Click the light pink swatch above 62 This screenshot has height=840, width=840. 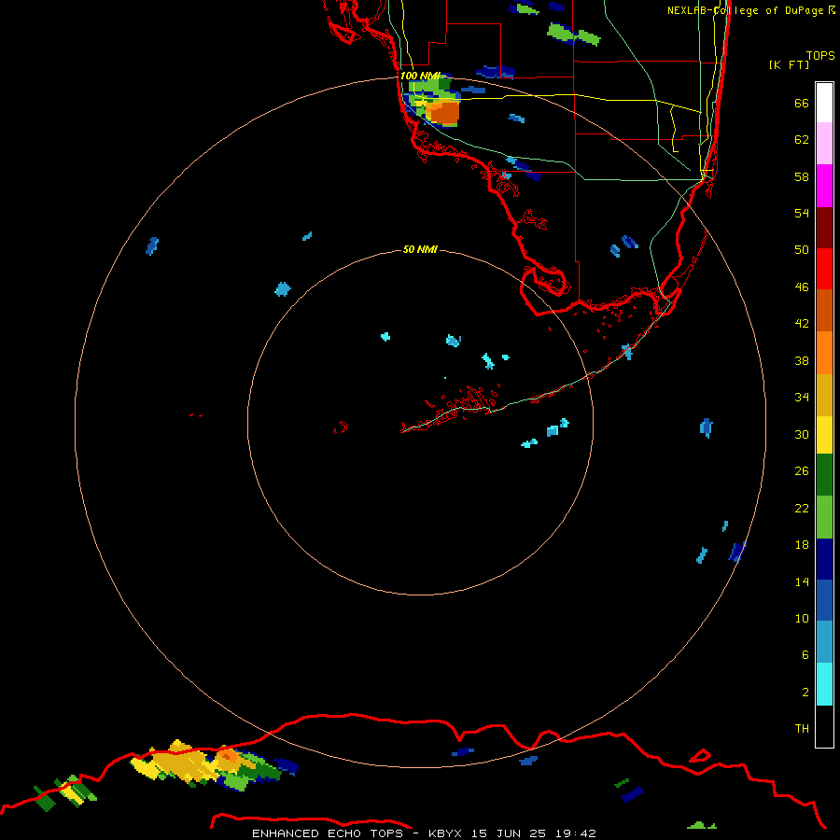824,144
